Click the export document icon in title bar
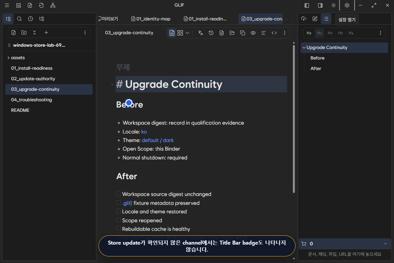 click(x=30, y=5)
